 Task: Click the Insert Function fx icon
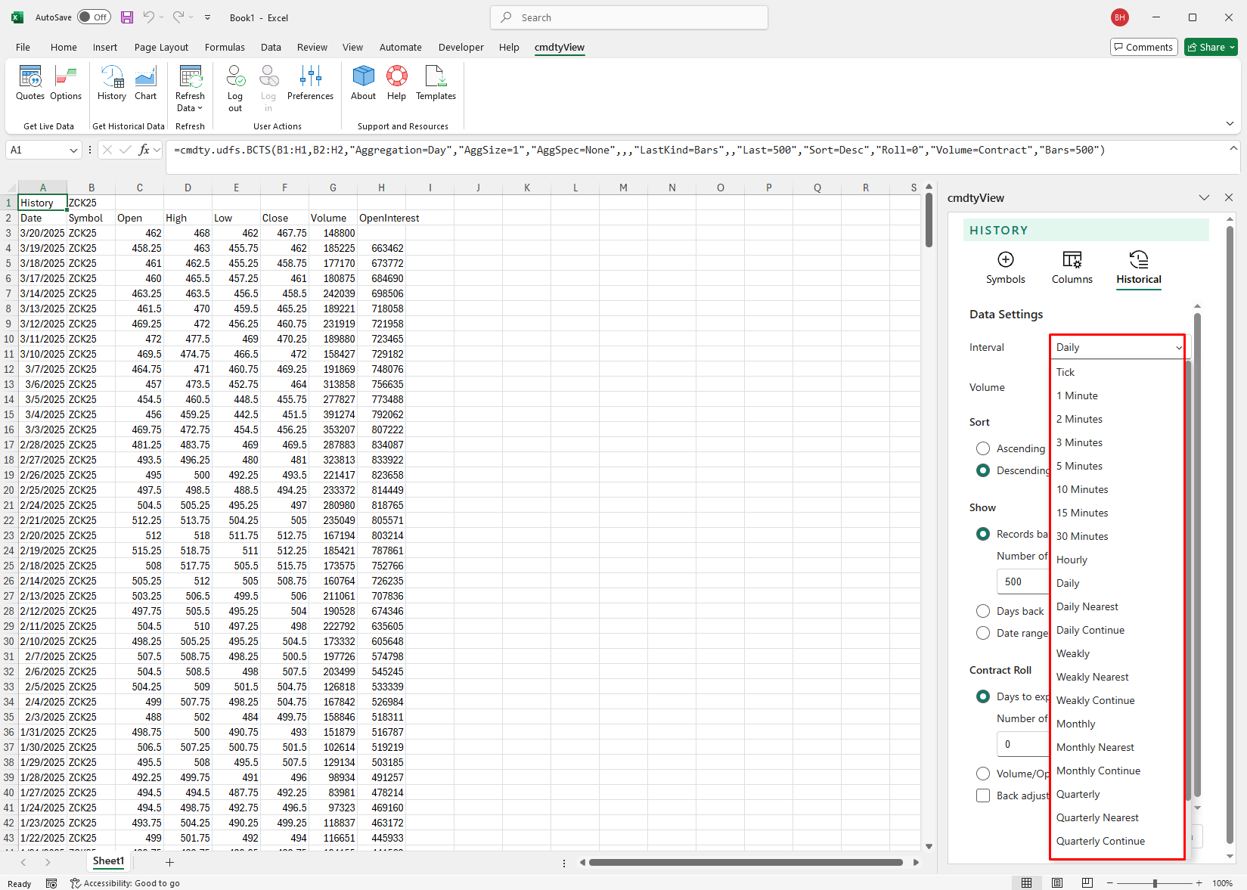pyautogui.click(x=144, y=150)
